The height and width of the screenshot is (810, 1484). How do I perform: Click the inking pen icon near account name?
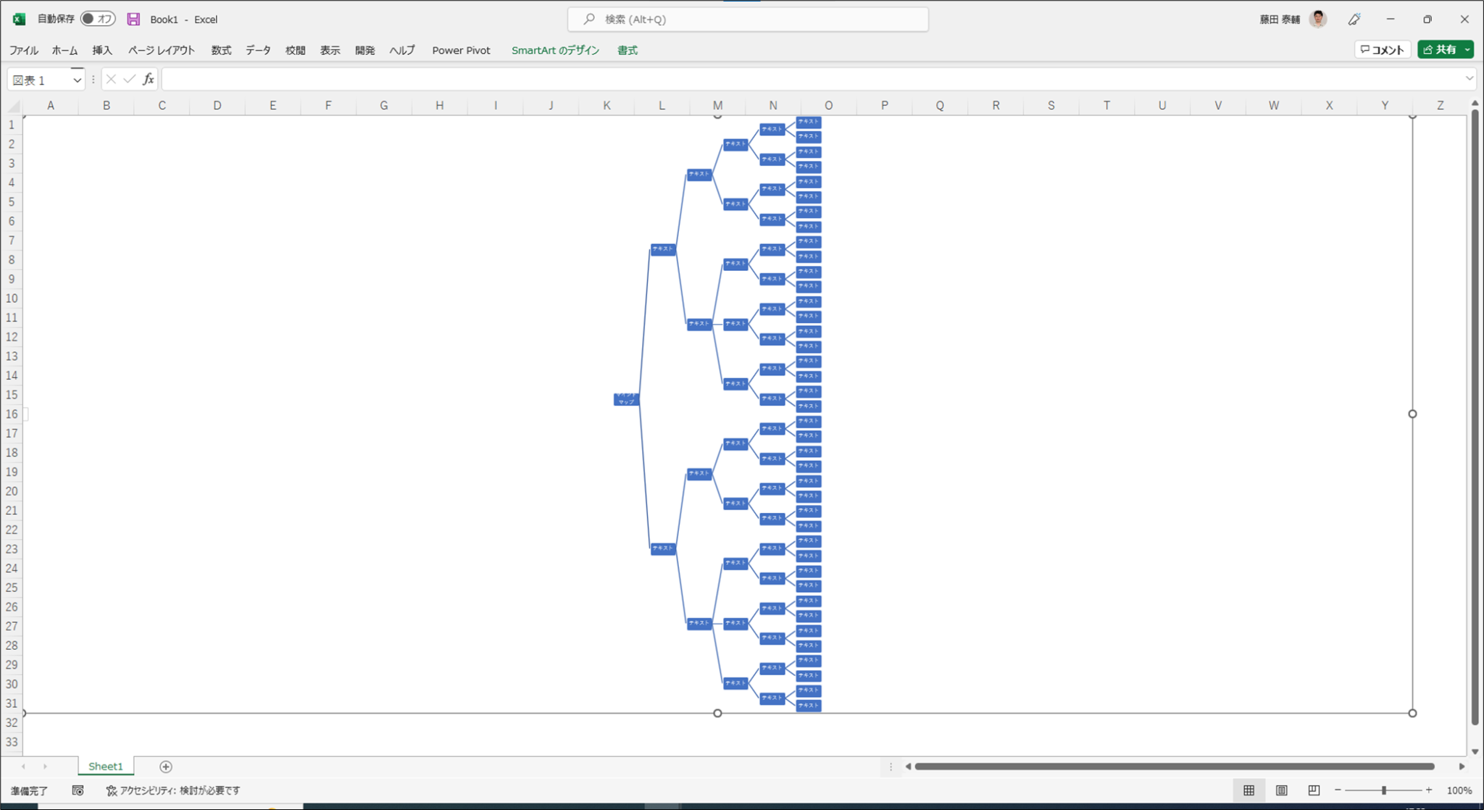[1354, 19]
